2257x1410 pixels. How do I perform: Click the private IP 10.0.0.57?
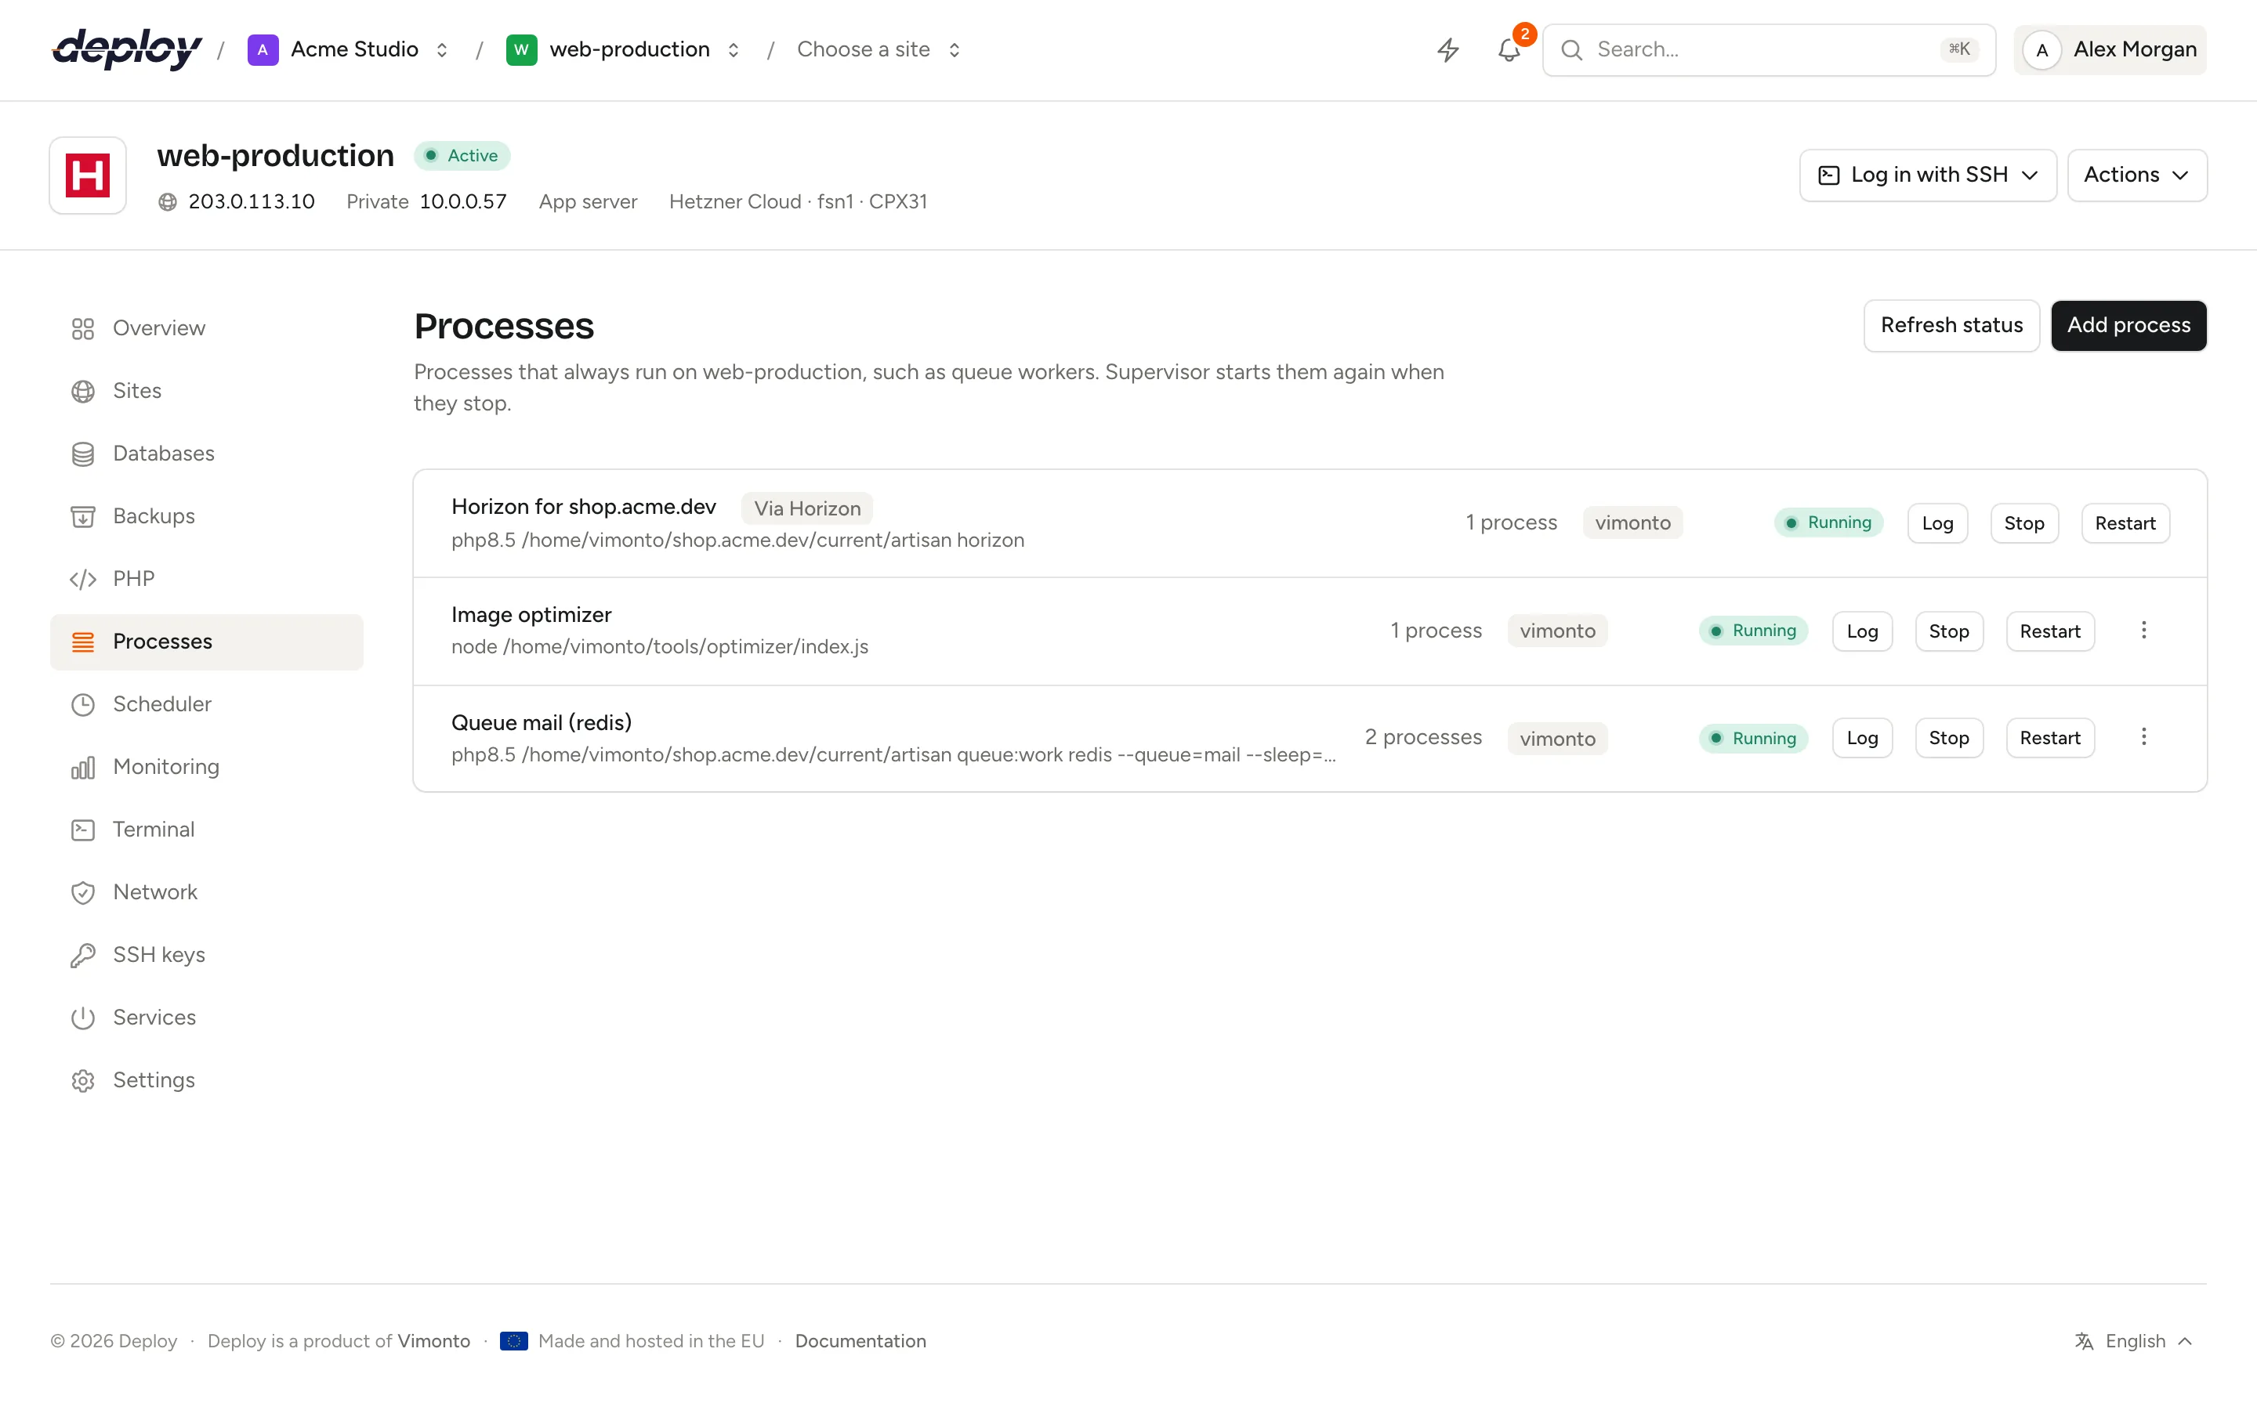462,201
